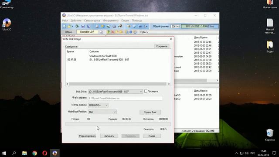This screenshot has height=157, width=279.
Task: Open the Корзина recycle bin icon
Action: click(x=270, y=135)
